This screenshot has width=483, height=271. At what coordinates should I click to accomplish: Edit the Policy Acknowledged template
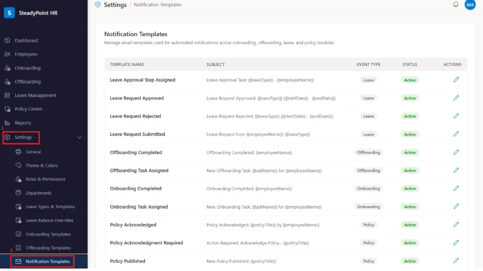456,225
